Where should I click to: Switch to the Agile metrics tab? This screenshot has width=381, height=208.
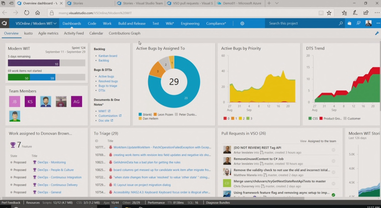[x=48, y=33]
